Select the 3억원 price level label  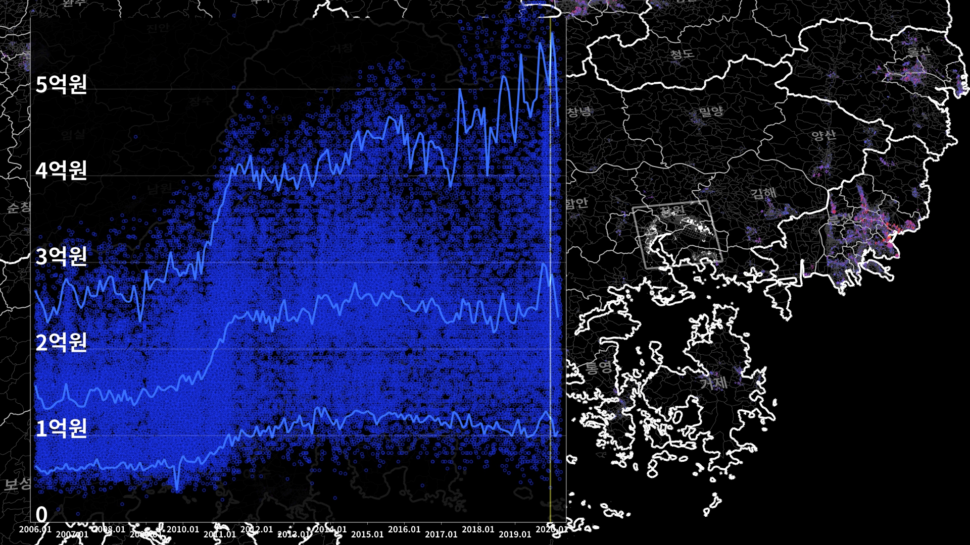tap(61, 256)
